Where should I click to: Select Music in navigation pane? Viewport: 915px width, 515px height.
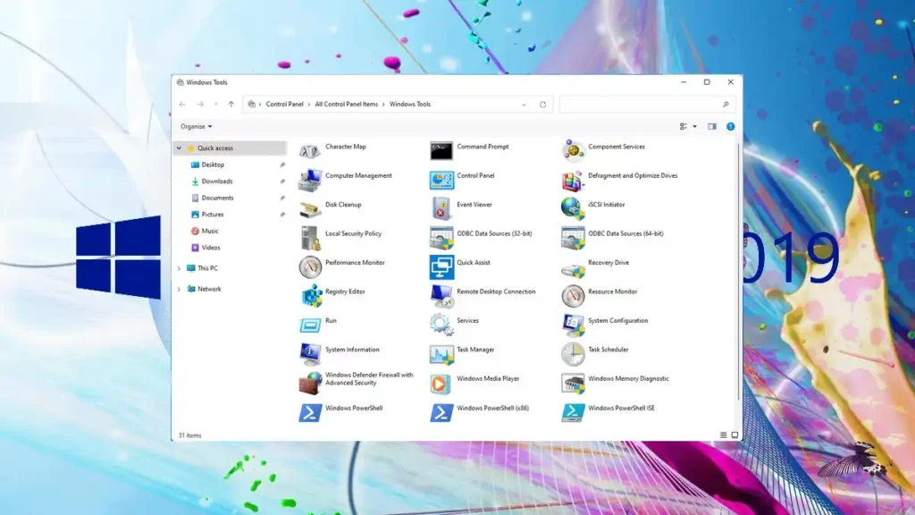(209, 231)
